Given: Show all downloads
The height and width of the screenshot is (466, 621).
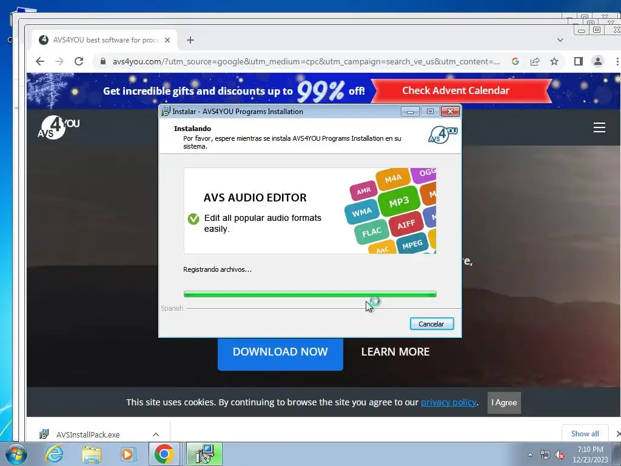Looking at the screenshot, I should (x=585, y=433).
